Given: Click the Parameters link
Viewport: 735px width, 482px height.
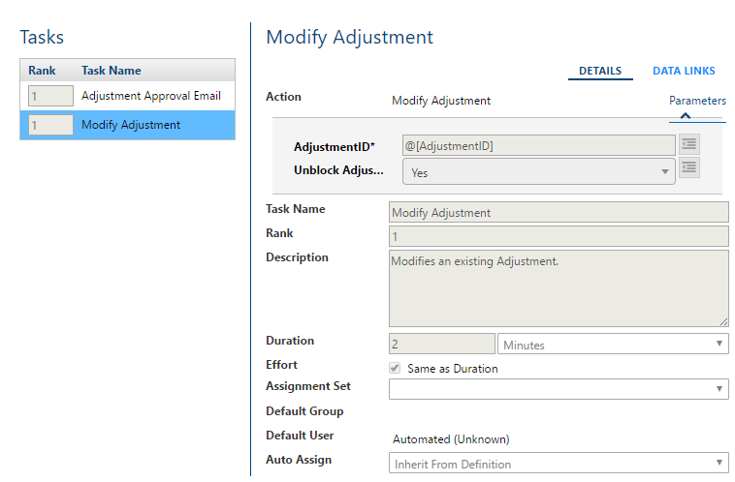Looking at the screenshot, I should [x=697, y=101].
